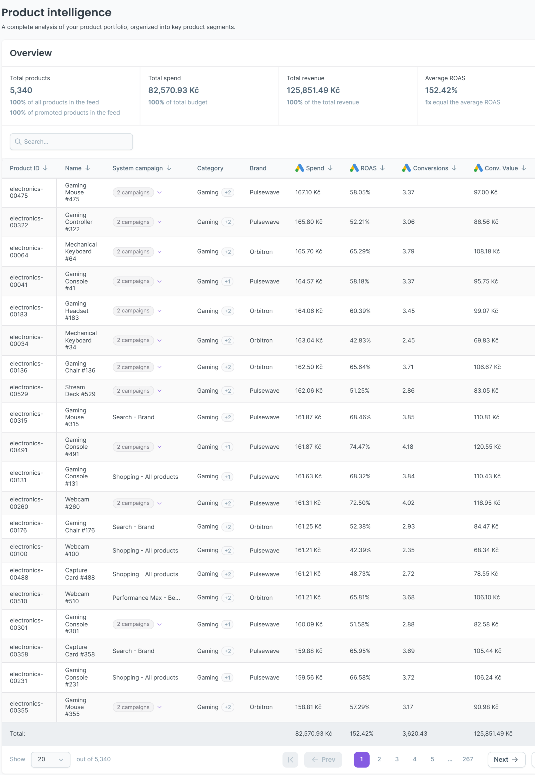Click the Category column header
The image size is (535, 775).
(x=210, y=168)
